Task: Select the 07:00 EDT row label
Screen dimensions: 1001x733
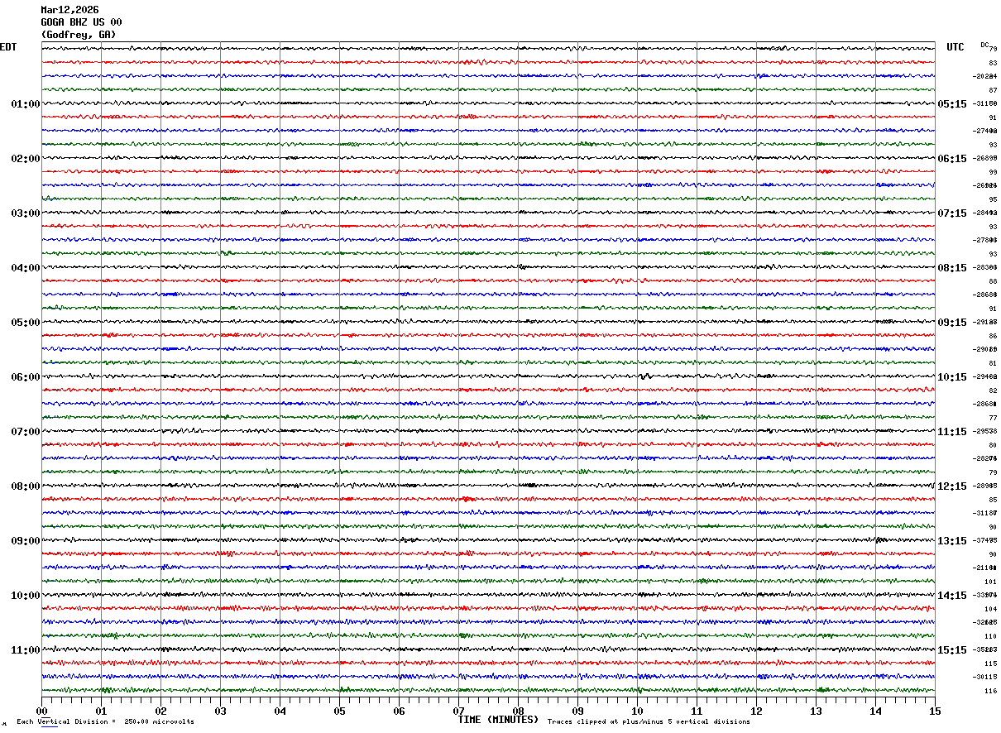Action: coord(26,432)
